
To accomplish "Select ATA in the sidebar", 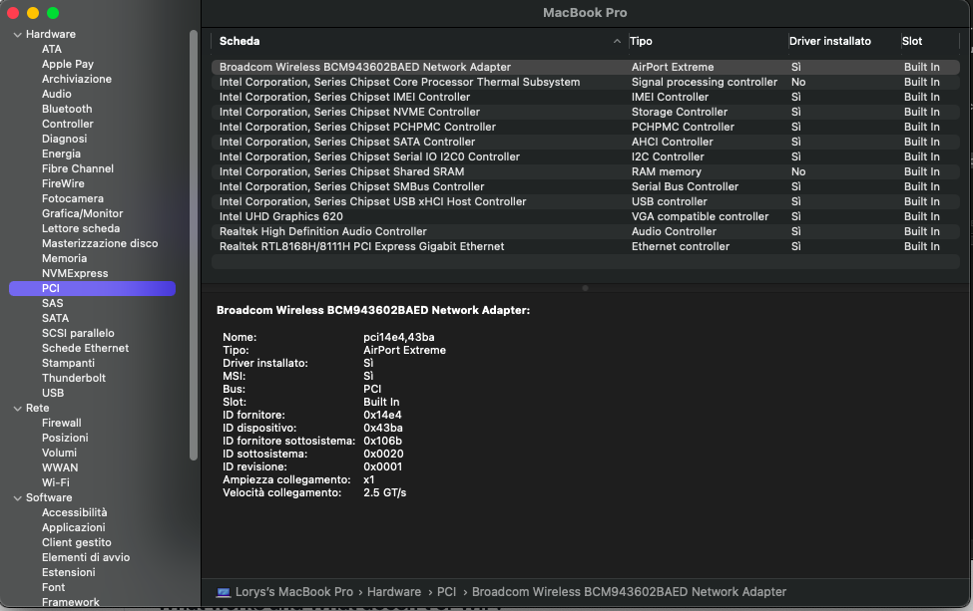I will [x=52, y=49].
